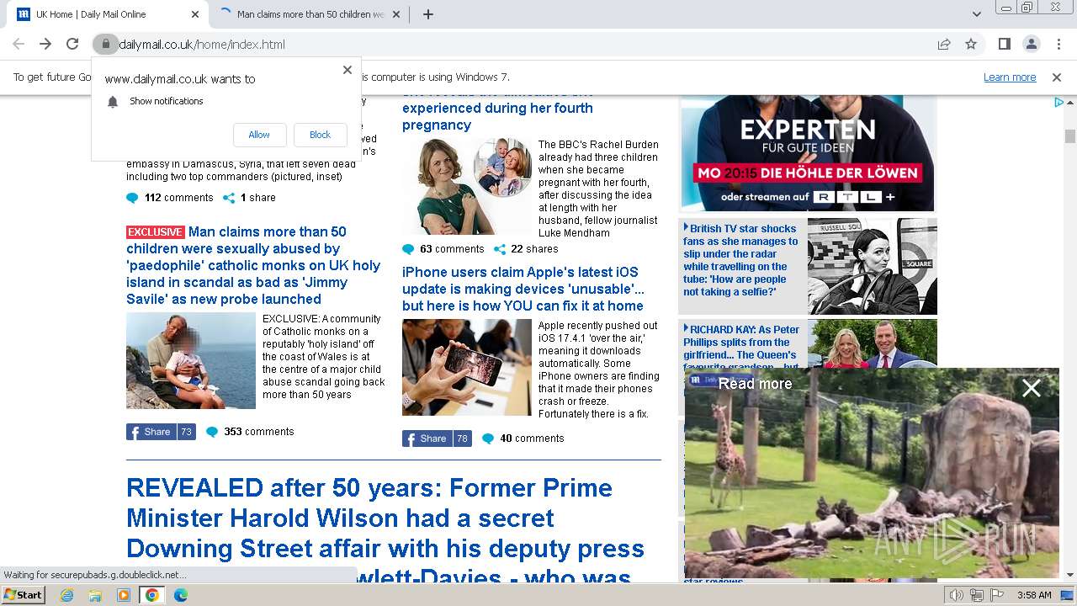Open the Chrome three-dot menu
This screenshot has width=1077, height=606.
click(x=1058, y=44)
